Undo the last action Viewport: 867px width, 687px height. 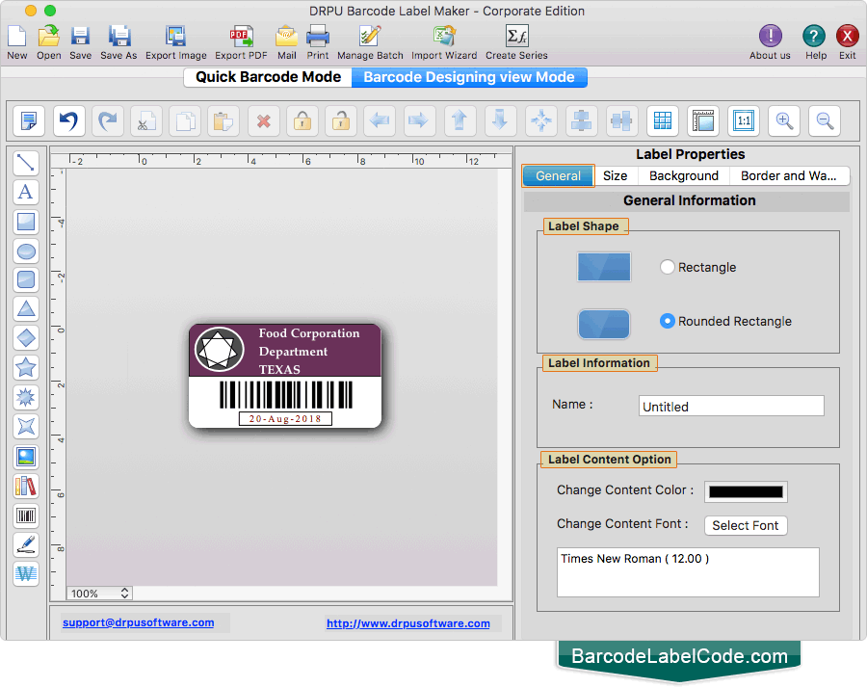pos(69,120)
